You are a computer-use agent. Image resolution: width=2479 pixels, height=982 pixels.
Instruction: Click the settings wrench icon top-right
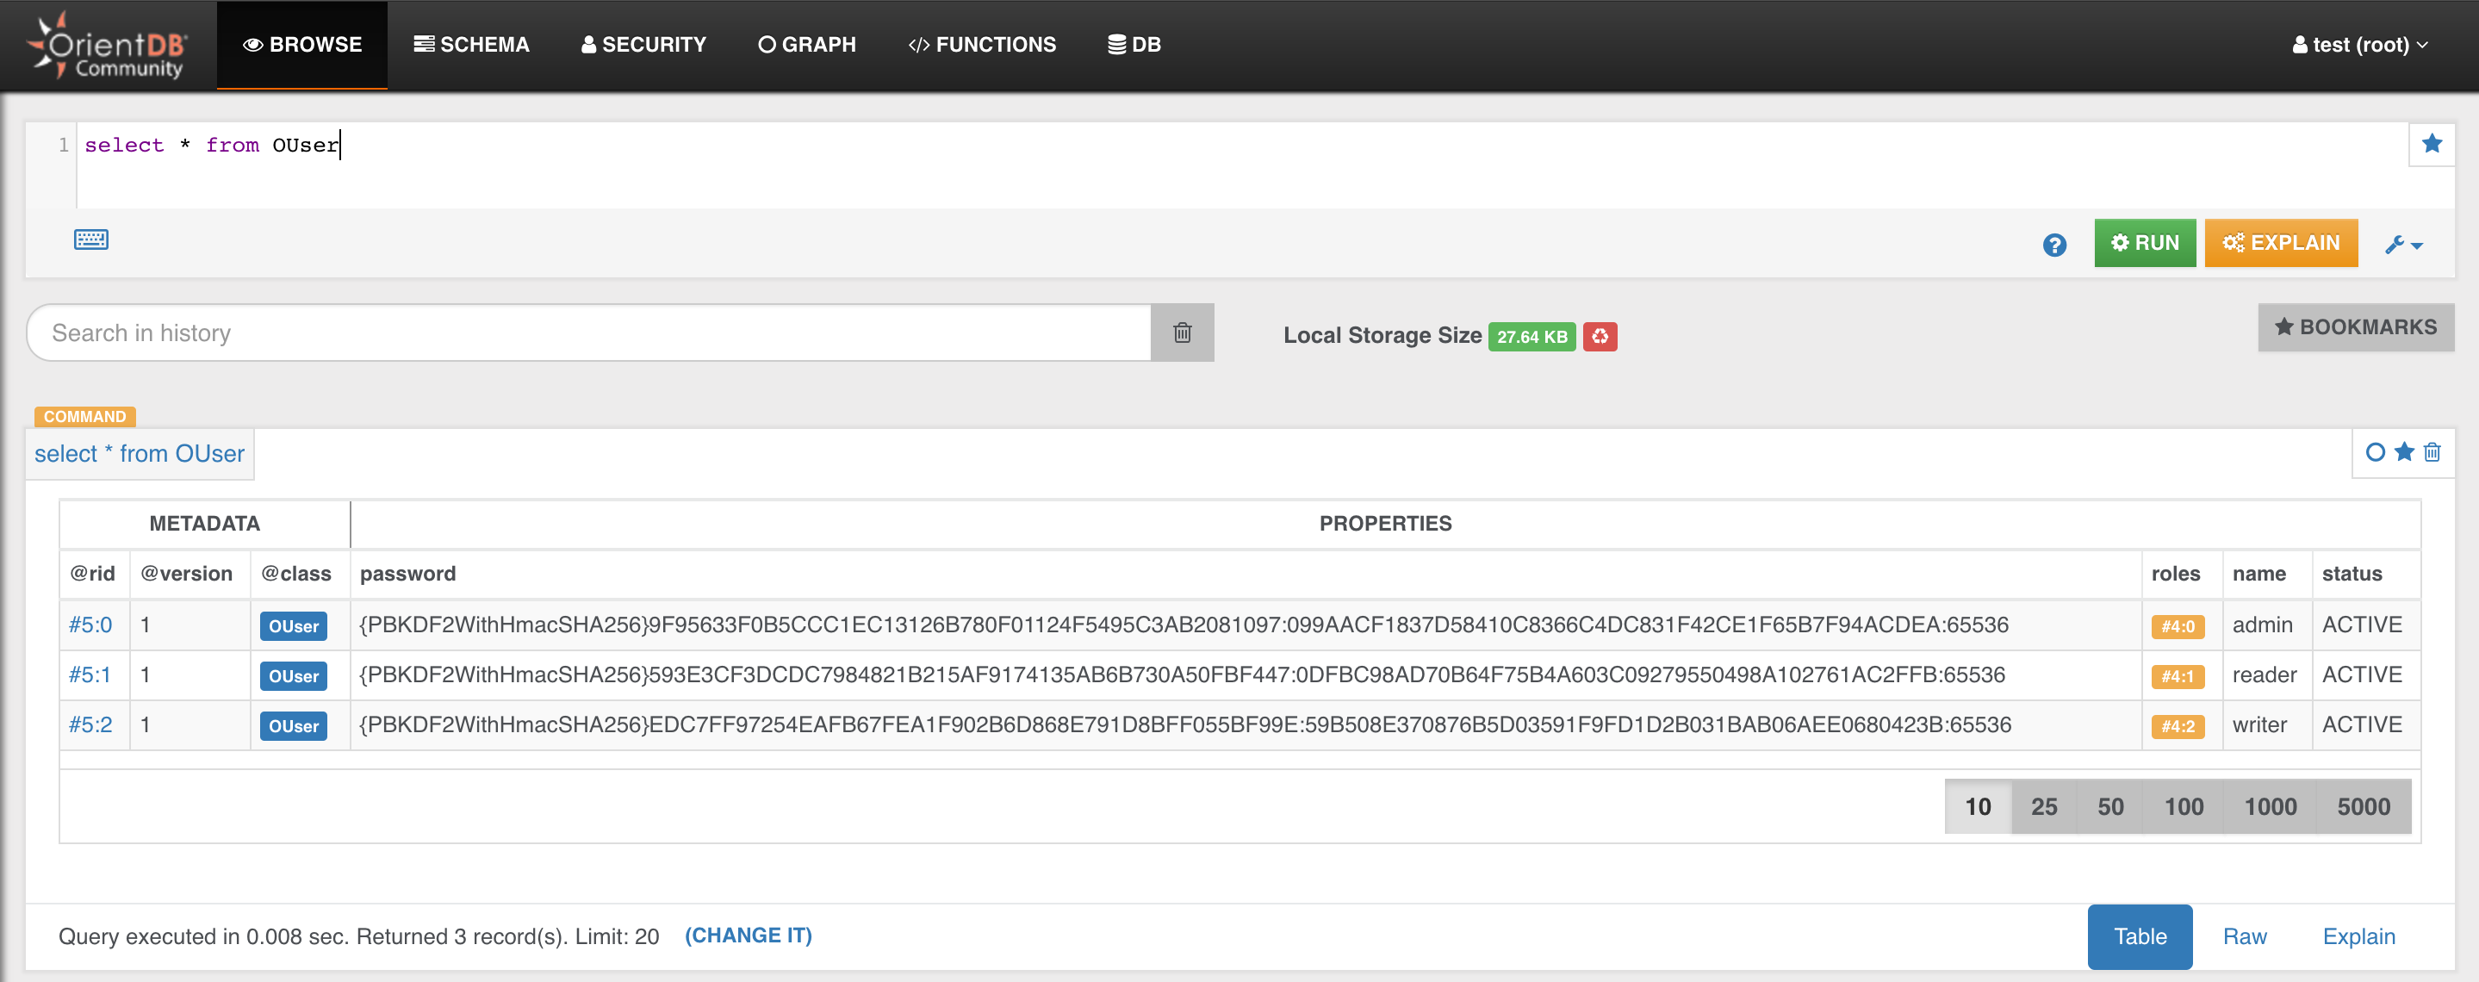[2395, 244]
